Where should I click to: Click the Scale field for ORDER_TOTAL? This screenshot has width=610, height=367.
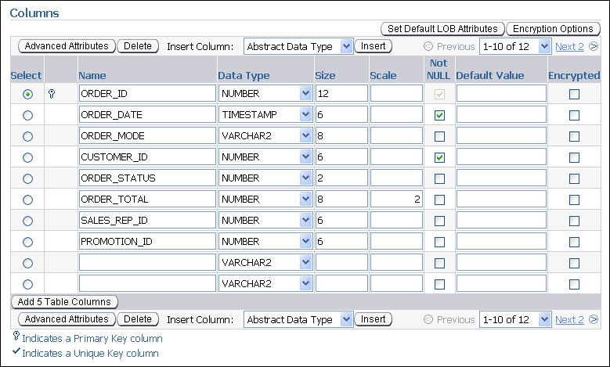pos(397,200)
